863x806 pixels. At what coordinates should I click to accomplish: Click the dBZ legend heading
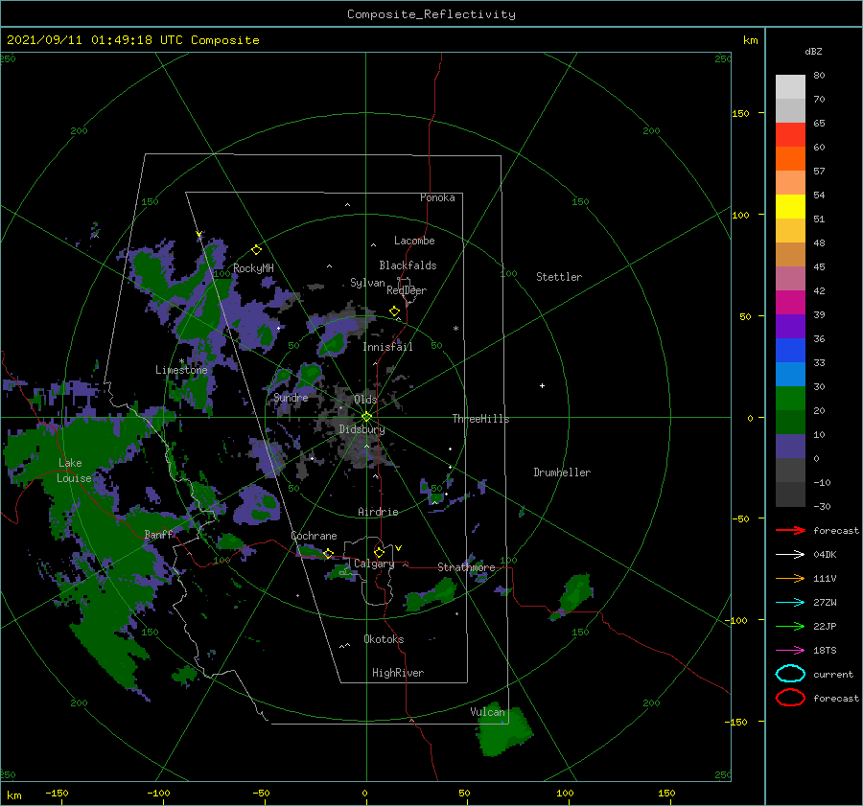click(x=813, y=51)
